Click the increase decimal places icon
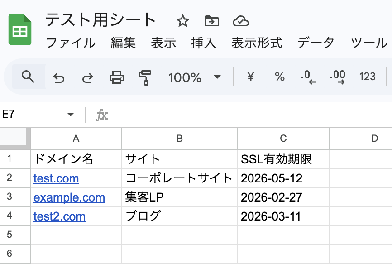This screenshot has height=264, width=392. 338,77
